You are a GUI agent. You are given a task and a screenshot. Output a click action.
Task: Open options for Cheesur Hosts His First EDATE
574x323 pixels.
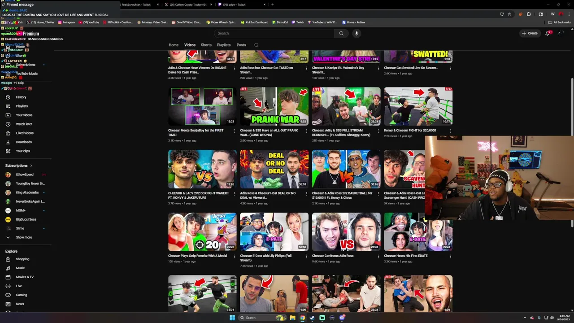tap(450, 257)
